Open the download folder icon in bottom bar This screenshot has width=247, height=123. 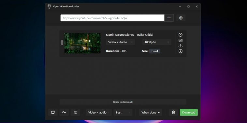point(53,112)
